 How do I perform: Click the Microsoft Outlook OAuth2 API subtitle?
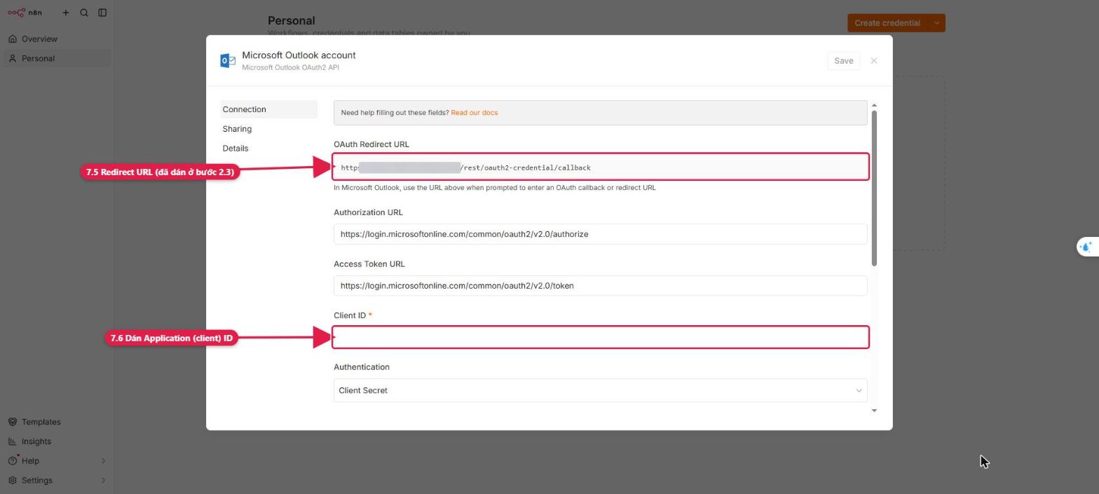pyautogui.click(x=291, y=68)
